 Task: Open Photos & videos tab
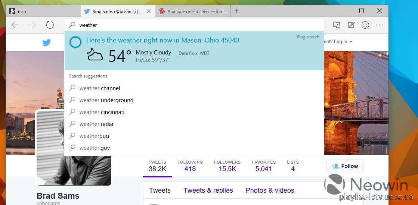pos(270,190)
